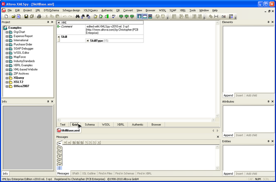This screenshot has height=182, width=276.
Task: Click the Insert tab in Elements panel
Action: click(x=239, y=96)
